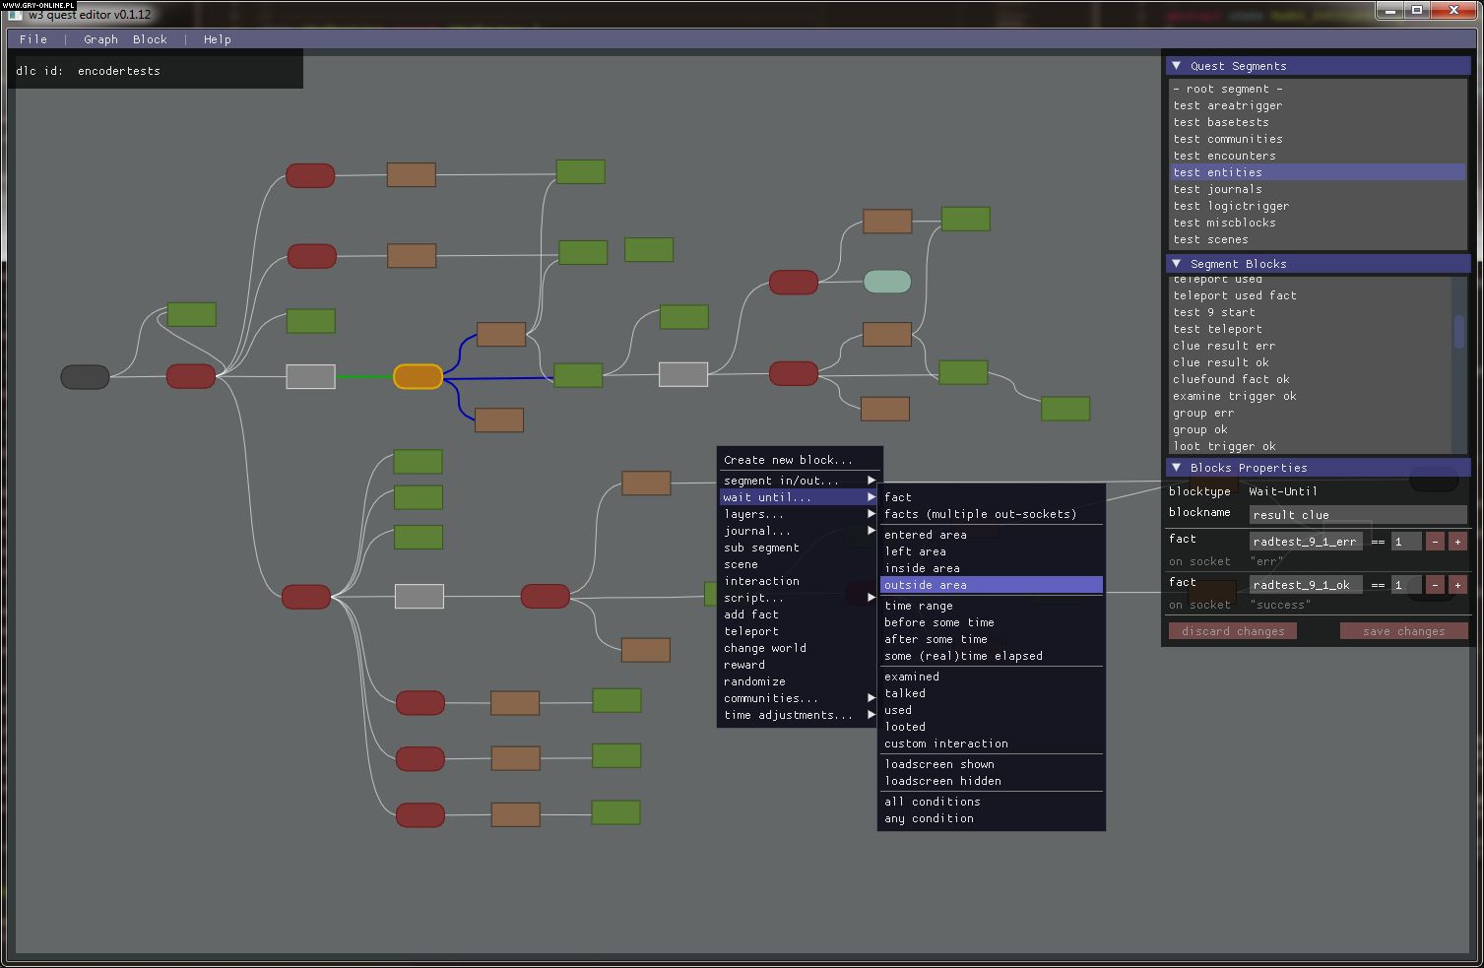1484x968 pixels.
Task: Click the discard changes button
Action: click(x=1232, y=631)
